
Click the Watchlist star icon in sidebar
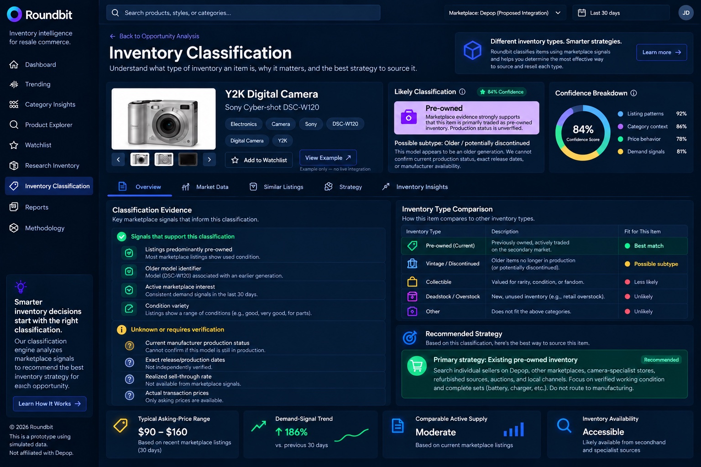click(14, 145)
